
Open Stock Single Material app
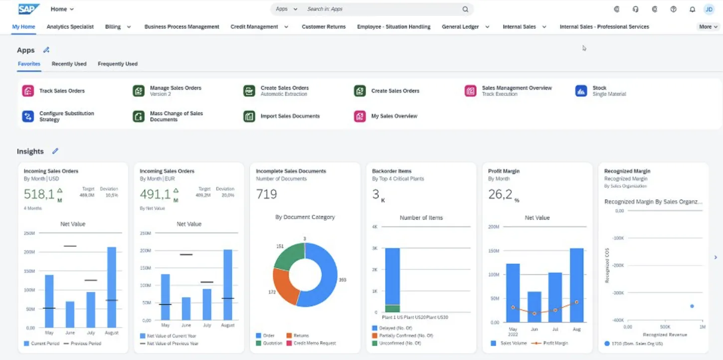(609, 90)
